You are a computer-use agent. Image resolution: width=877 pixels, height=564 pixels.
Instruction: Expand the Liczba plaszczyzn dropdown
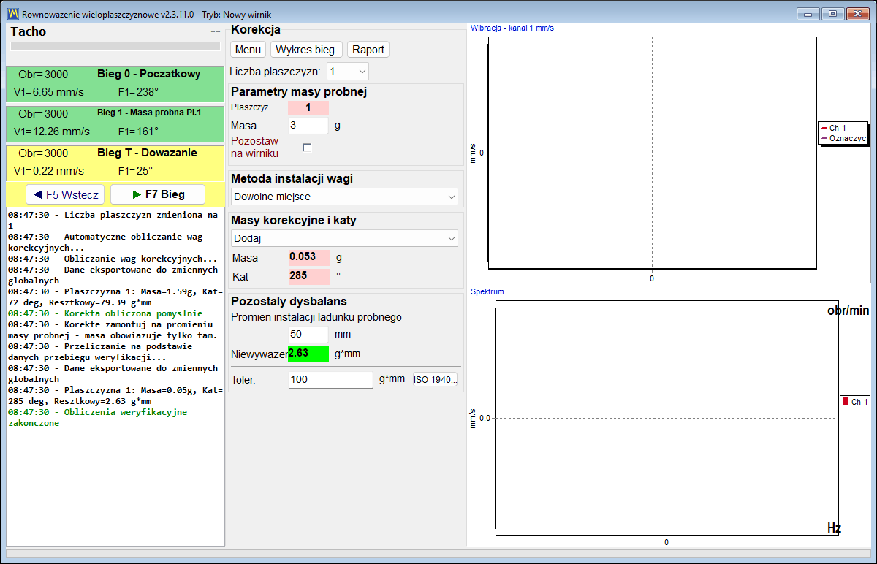(347, 71)
